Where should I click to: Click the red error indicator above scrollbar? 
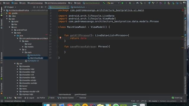[183, 10]
